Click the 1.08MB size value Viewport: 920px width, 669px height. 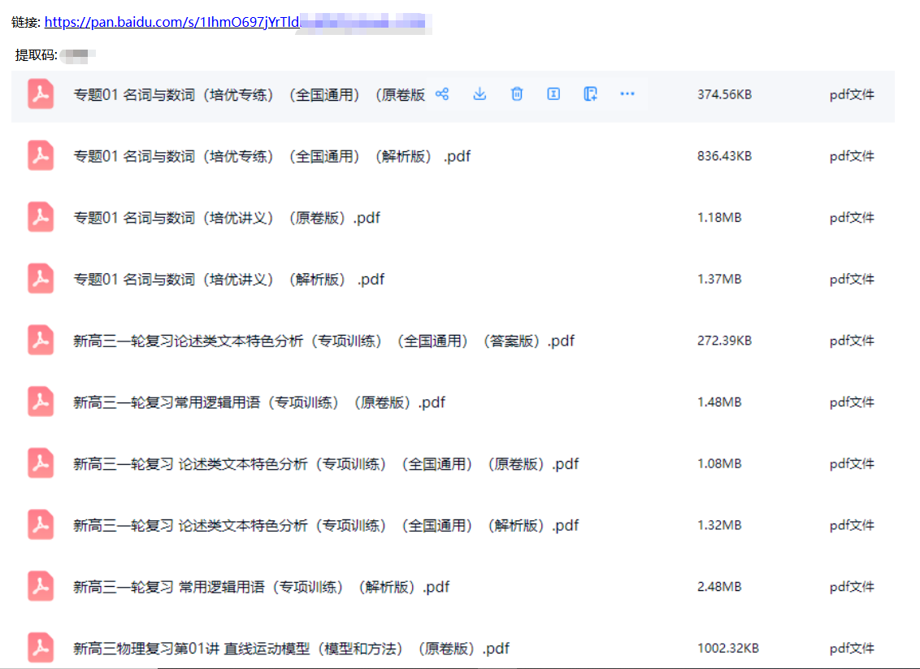pos(719,464)
